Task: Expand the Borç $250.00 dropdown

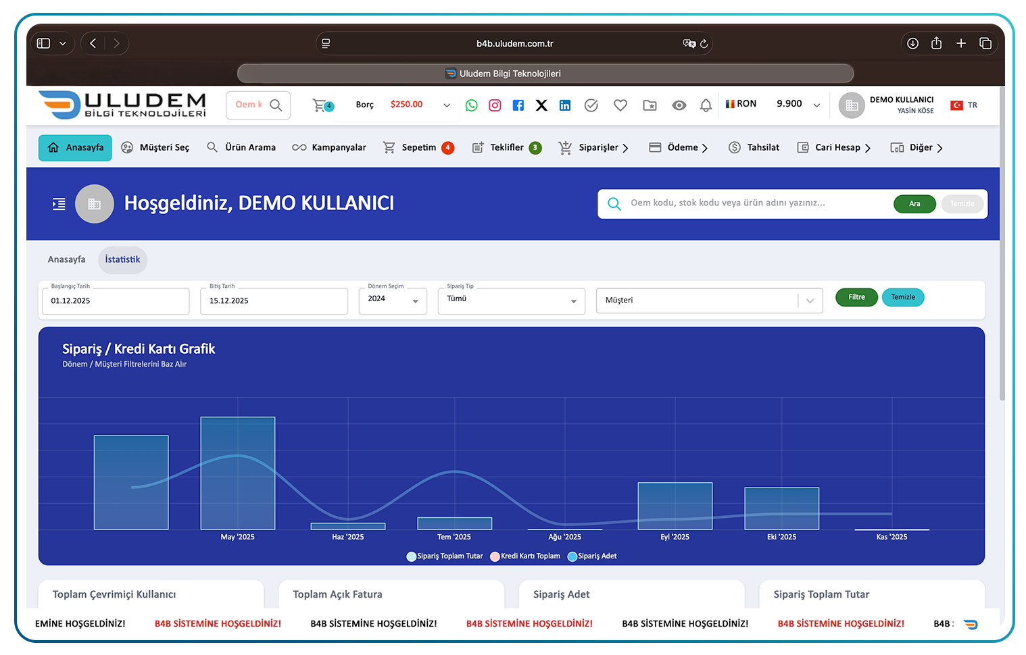Action: click(446, 105)
